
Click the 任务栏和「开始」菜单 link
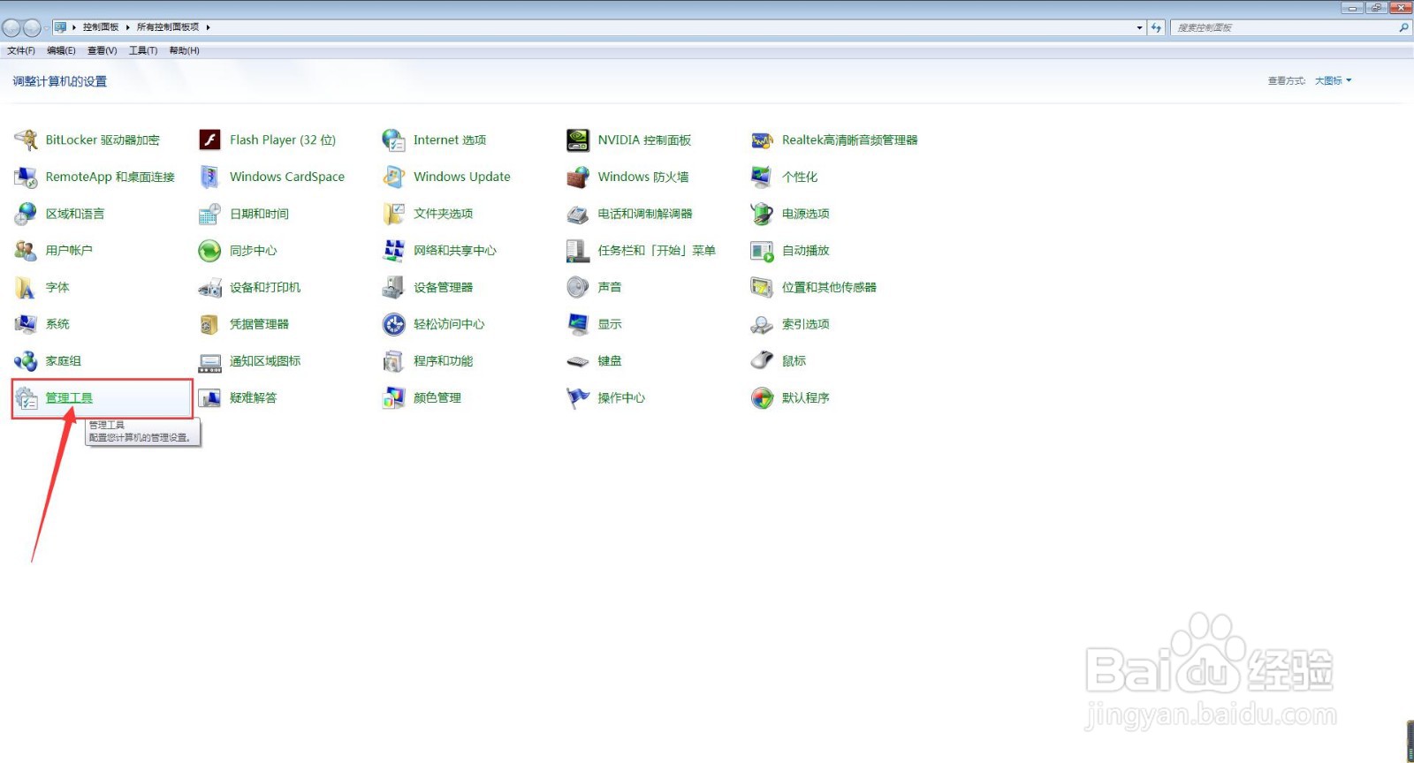[x=657, y=251]
